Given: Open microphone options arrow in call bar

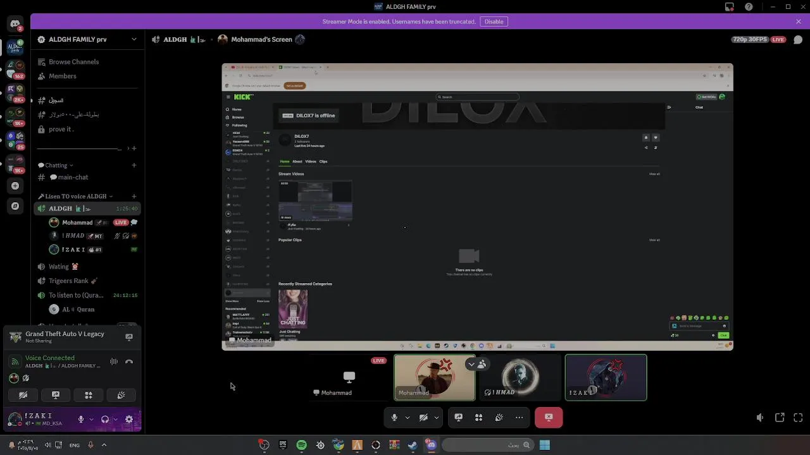Looking at the screenshot, I should pos(407,417).
